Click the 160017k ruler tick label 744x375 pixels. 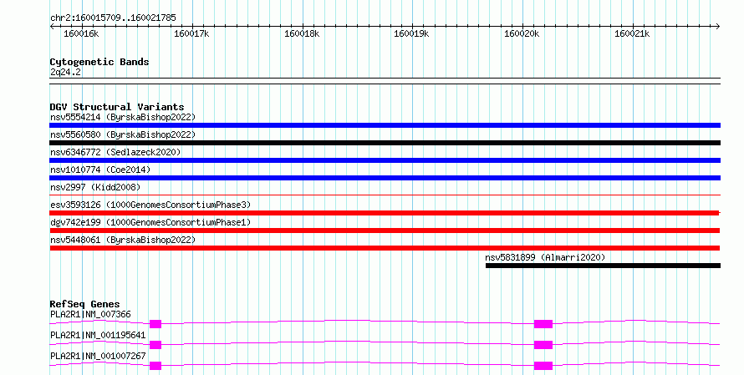(191, 33)
